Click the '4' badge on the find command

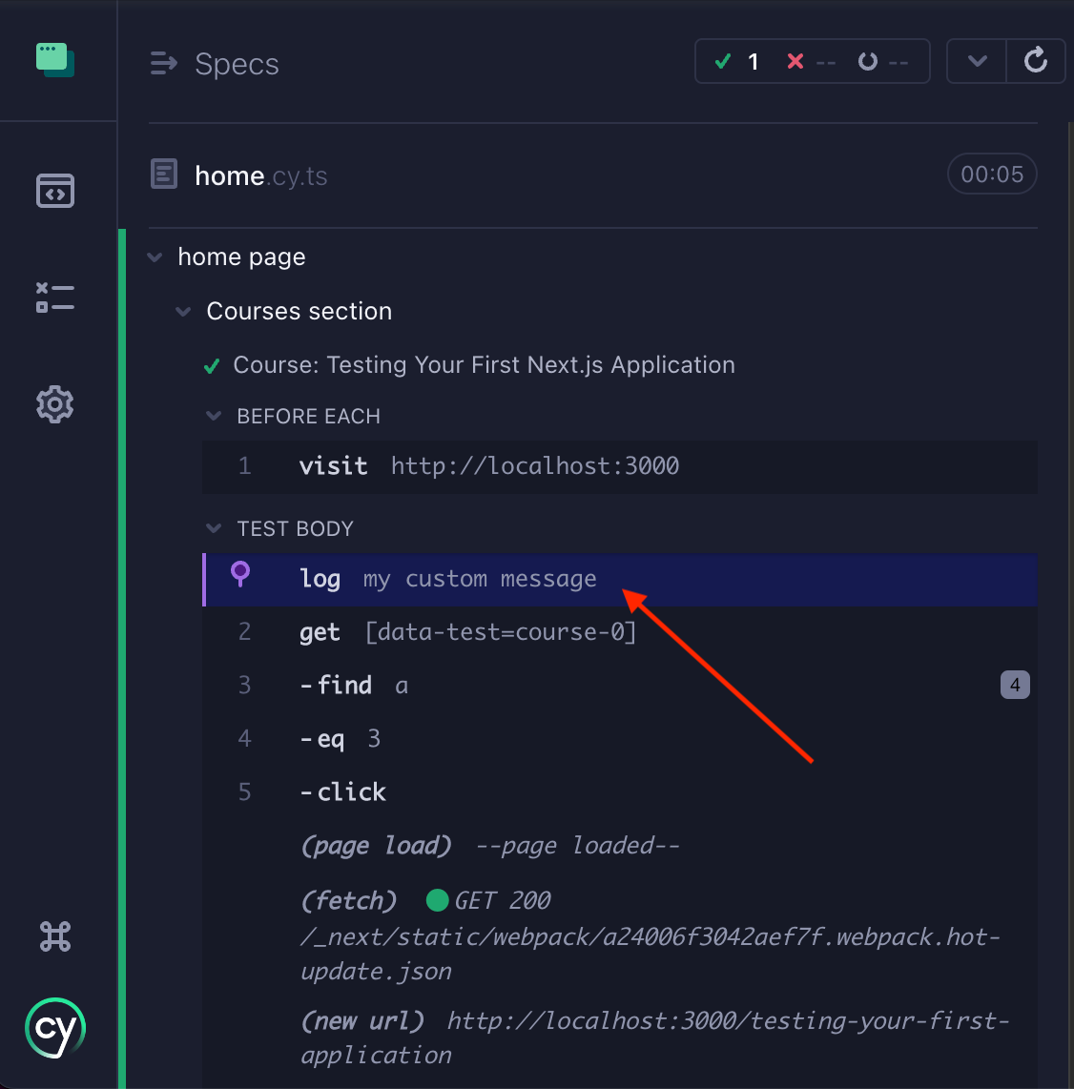tap(1015, 685)
